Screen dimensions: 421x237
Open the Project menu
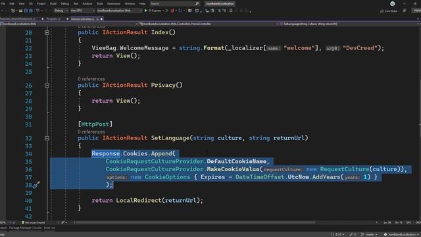[x=41, y=4]
